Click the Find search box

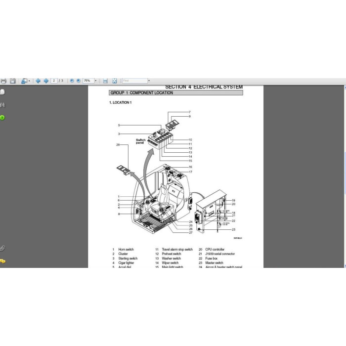(135, 81)
